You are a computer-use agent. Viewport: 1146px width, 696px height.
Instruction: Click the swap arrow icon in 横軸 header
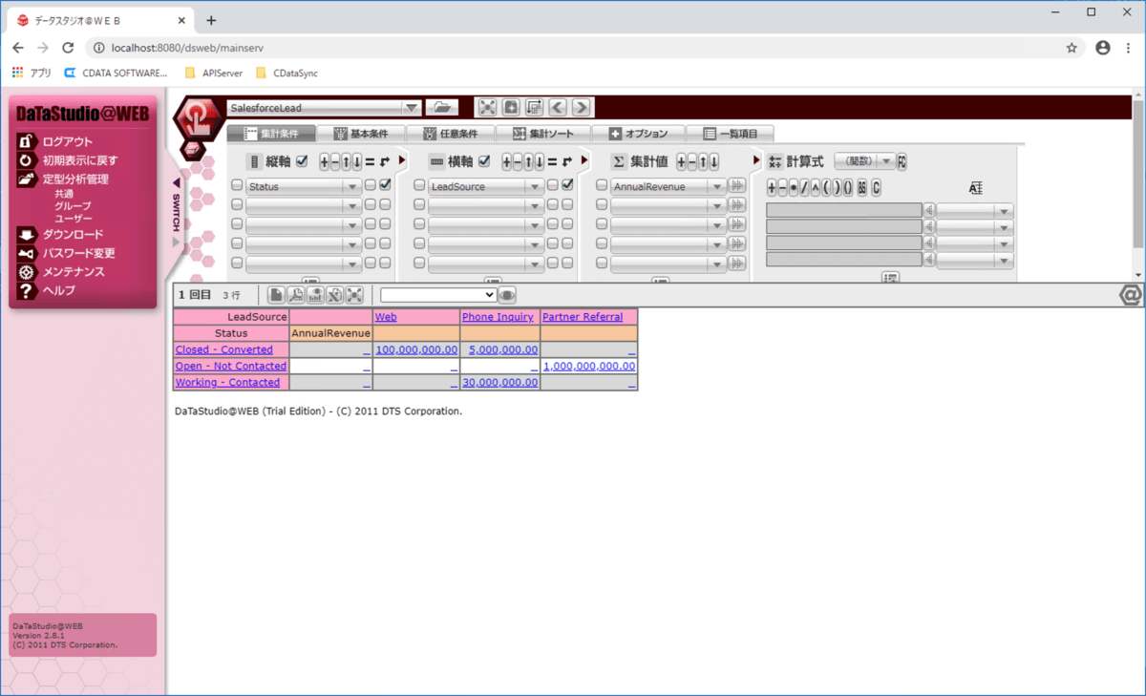566,161
